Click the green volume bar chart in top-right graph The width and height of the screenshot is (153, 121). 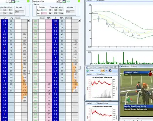coord(122,58)
